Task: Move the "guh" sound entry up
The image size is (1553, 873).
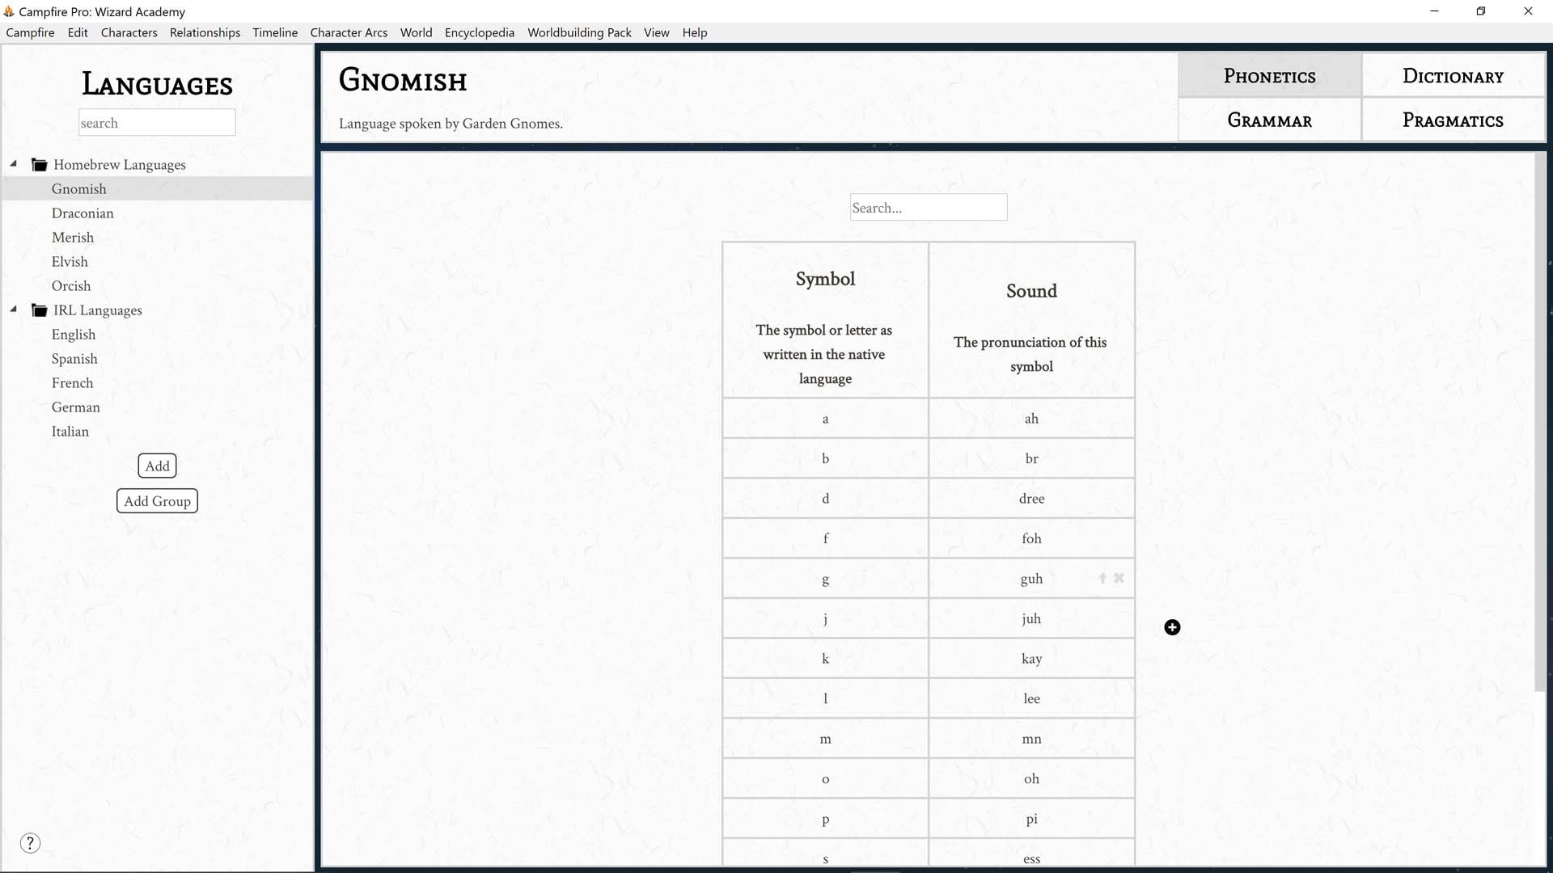Action: point(1102,578)
